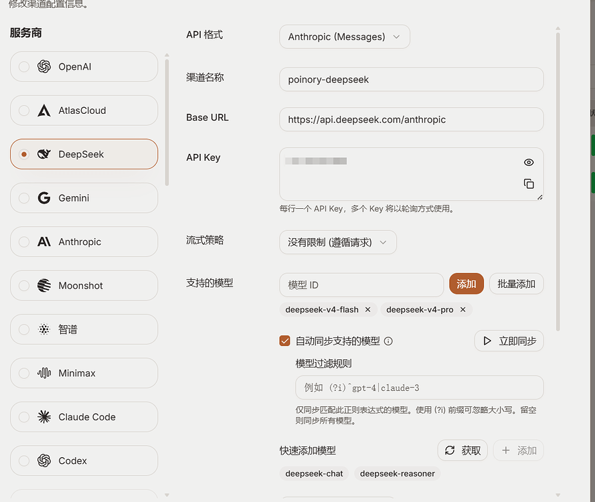Image resolution: width=595 pixels, height=502 pixels.
Task: Select the Gemini provider radio button
Action: pyautogui.click(x=24, y=198)
